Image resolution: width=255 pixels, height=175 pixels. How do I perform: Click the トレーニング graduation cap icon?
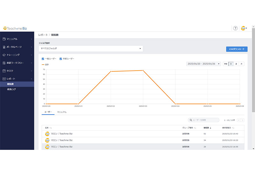tap(4, 55)
